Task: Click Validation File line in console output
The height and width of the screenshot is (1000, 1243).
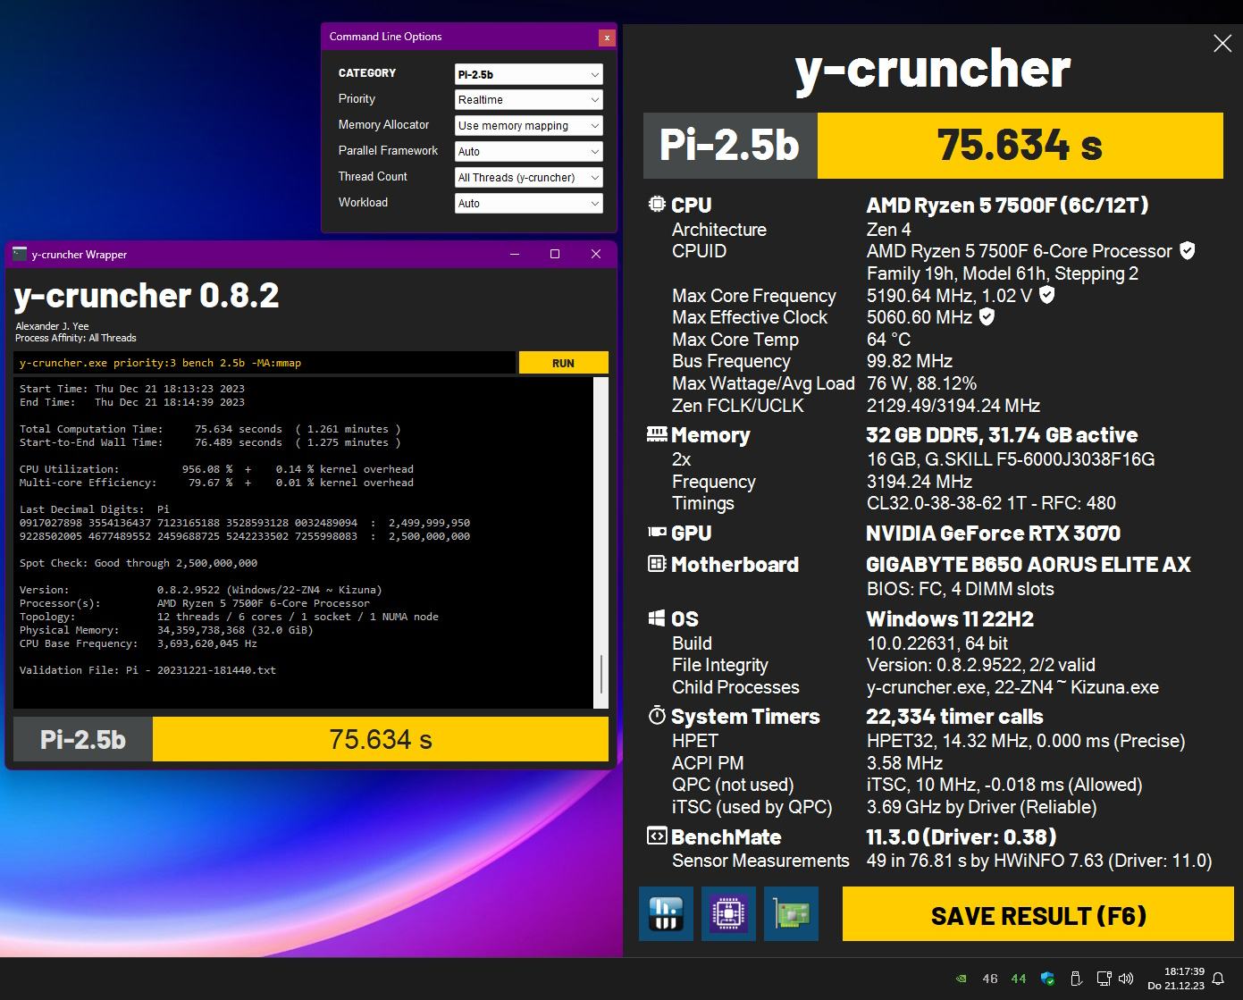Action: [x=147, y=670]
